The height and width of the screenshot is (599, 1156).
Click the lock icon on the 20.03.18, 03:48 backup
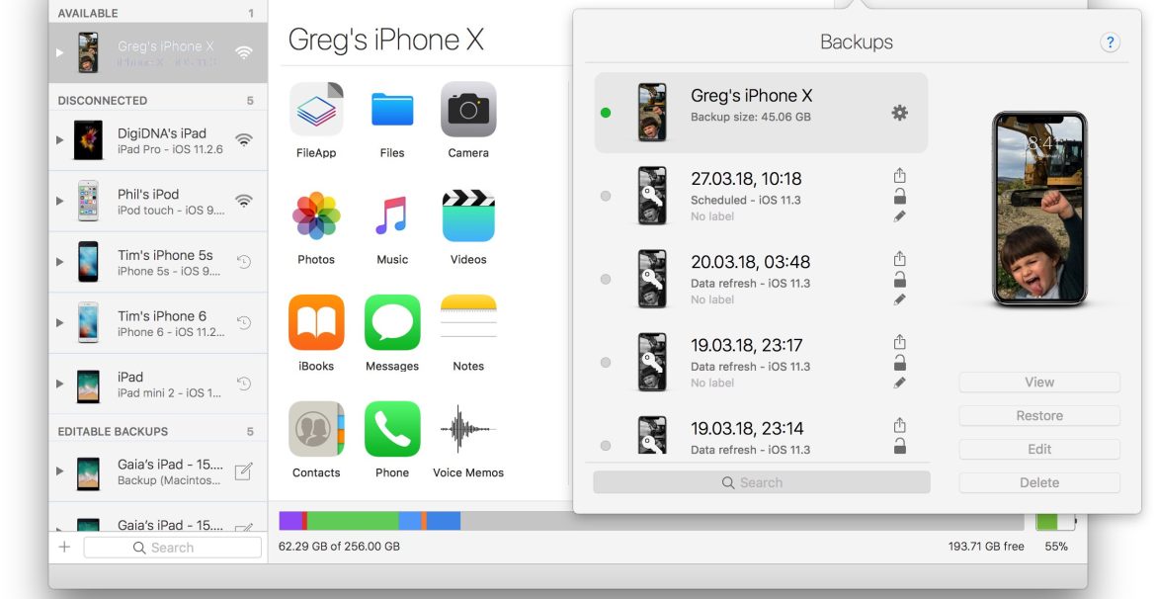(x=899, y=280)
